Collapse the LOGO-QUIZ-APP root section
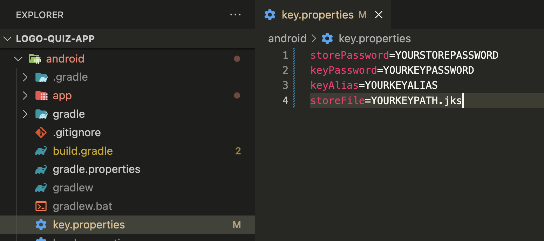This screenshot has height=241, width=544. [7, 38]
